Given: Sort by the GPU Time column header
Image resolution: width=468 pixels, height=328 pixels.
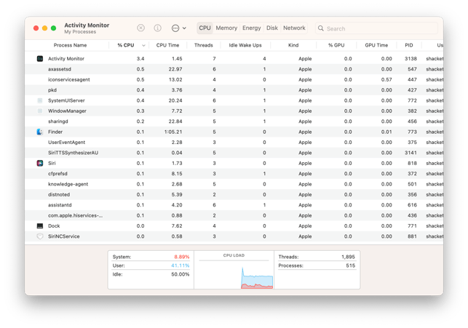Looking at the screenshot, I should 376,45.
